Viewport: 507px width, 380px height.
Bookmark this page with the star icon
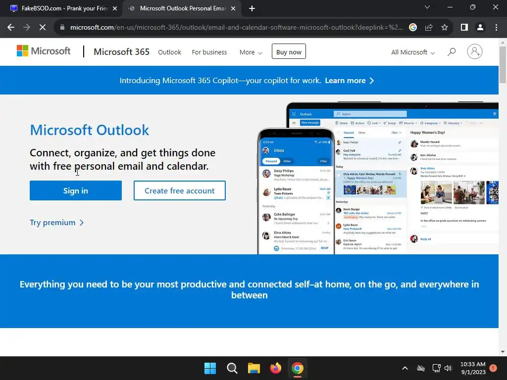click(x=445, y=28)
